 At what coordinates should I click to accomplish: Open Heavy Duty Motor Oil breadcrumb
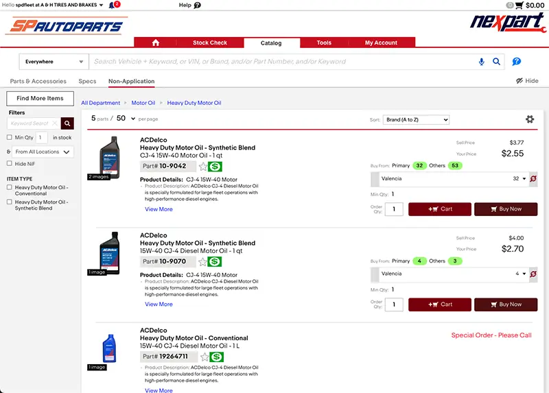click(194, 103)
